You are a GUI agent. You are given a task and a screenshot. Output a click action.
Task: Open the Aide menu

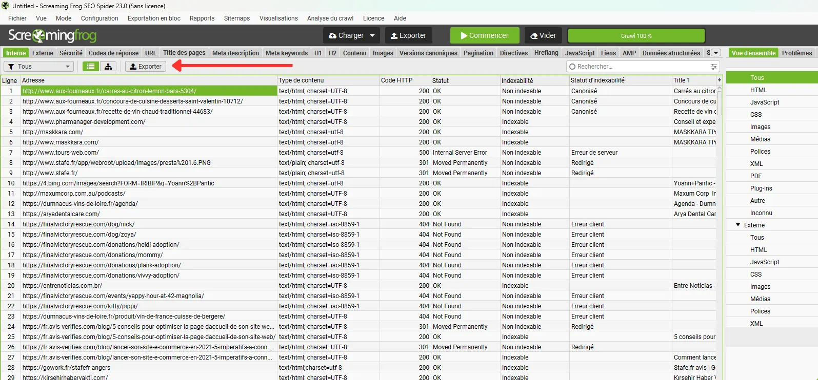pos(400,18)
